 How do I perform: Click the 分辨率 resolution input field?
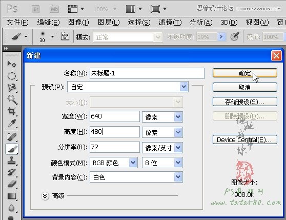tap(115, 147)
